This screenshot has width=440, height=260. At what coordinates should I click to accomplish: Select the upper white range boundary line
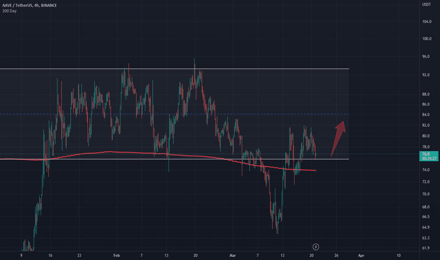(174, 69)
